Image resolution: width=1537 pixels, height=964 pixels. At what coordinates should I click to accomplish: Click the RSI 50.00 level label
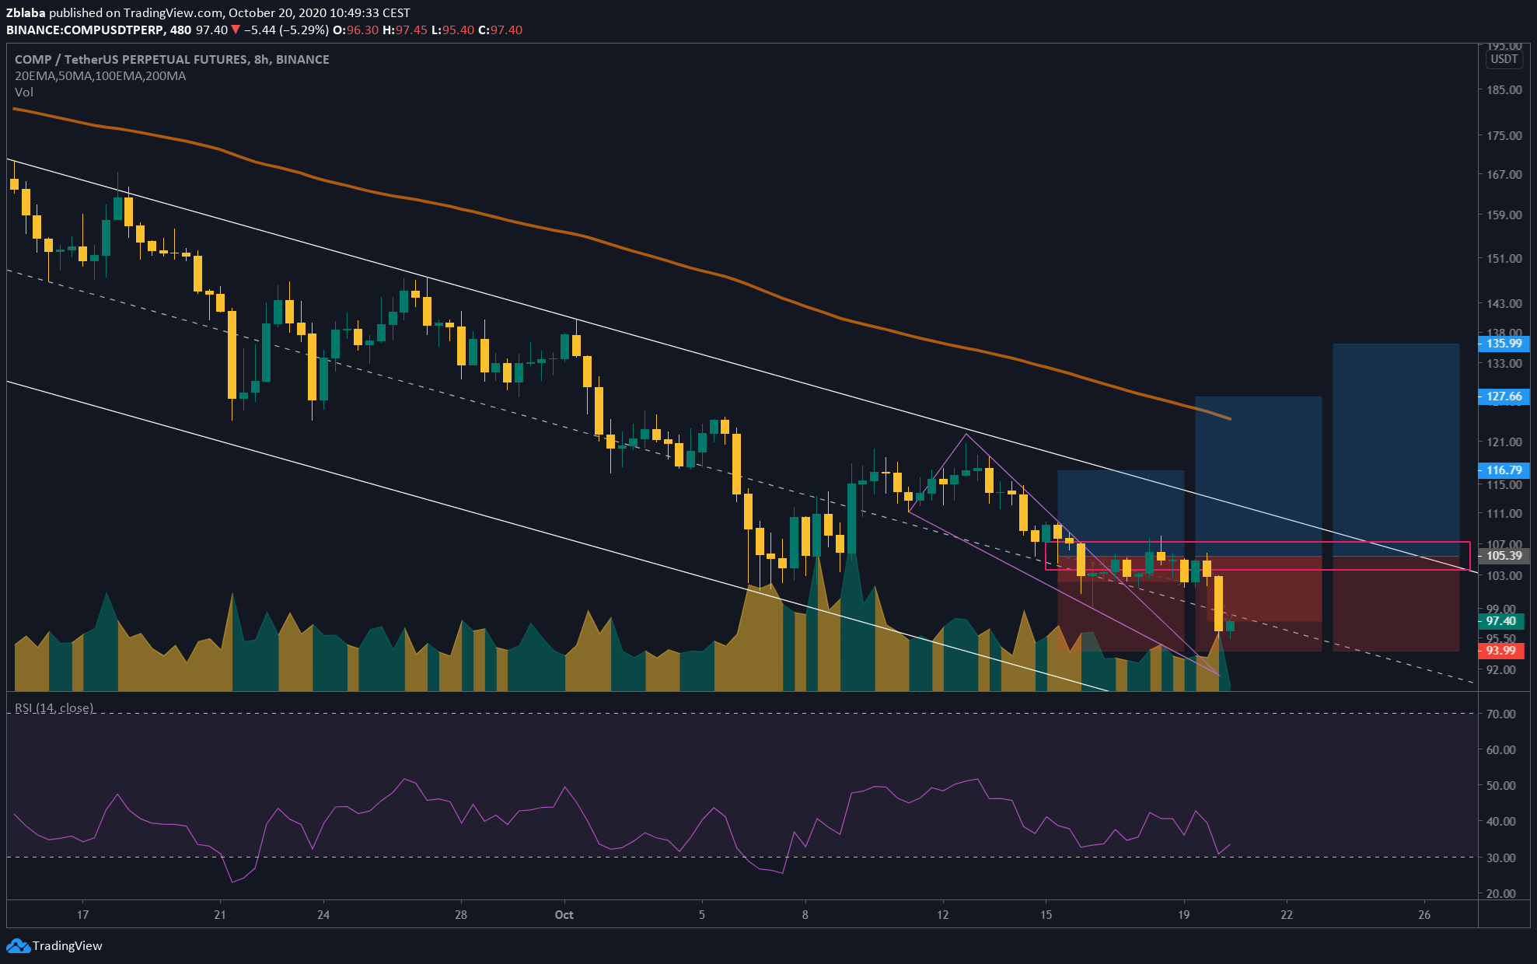pyautogui.click(x=1500, y=785)
